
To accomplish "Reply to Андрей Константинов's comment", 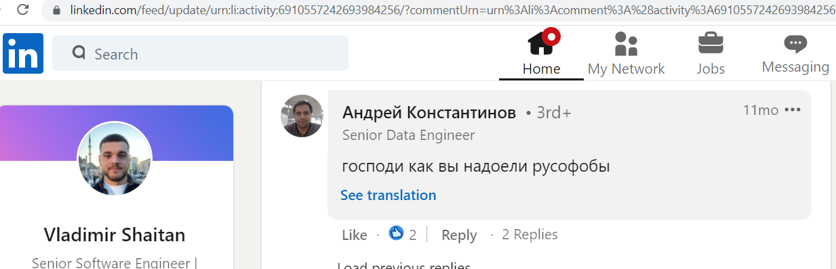I will tap(459, 235).
